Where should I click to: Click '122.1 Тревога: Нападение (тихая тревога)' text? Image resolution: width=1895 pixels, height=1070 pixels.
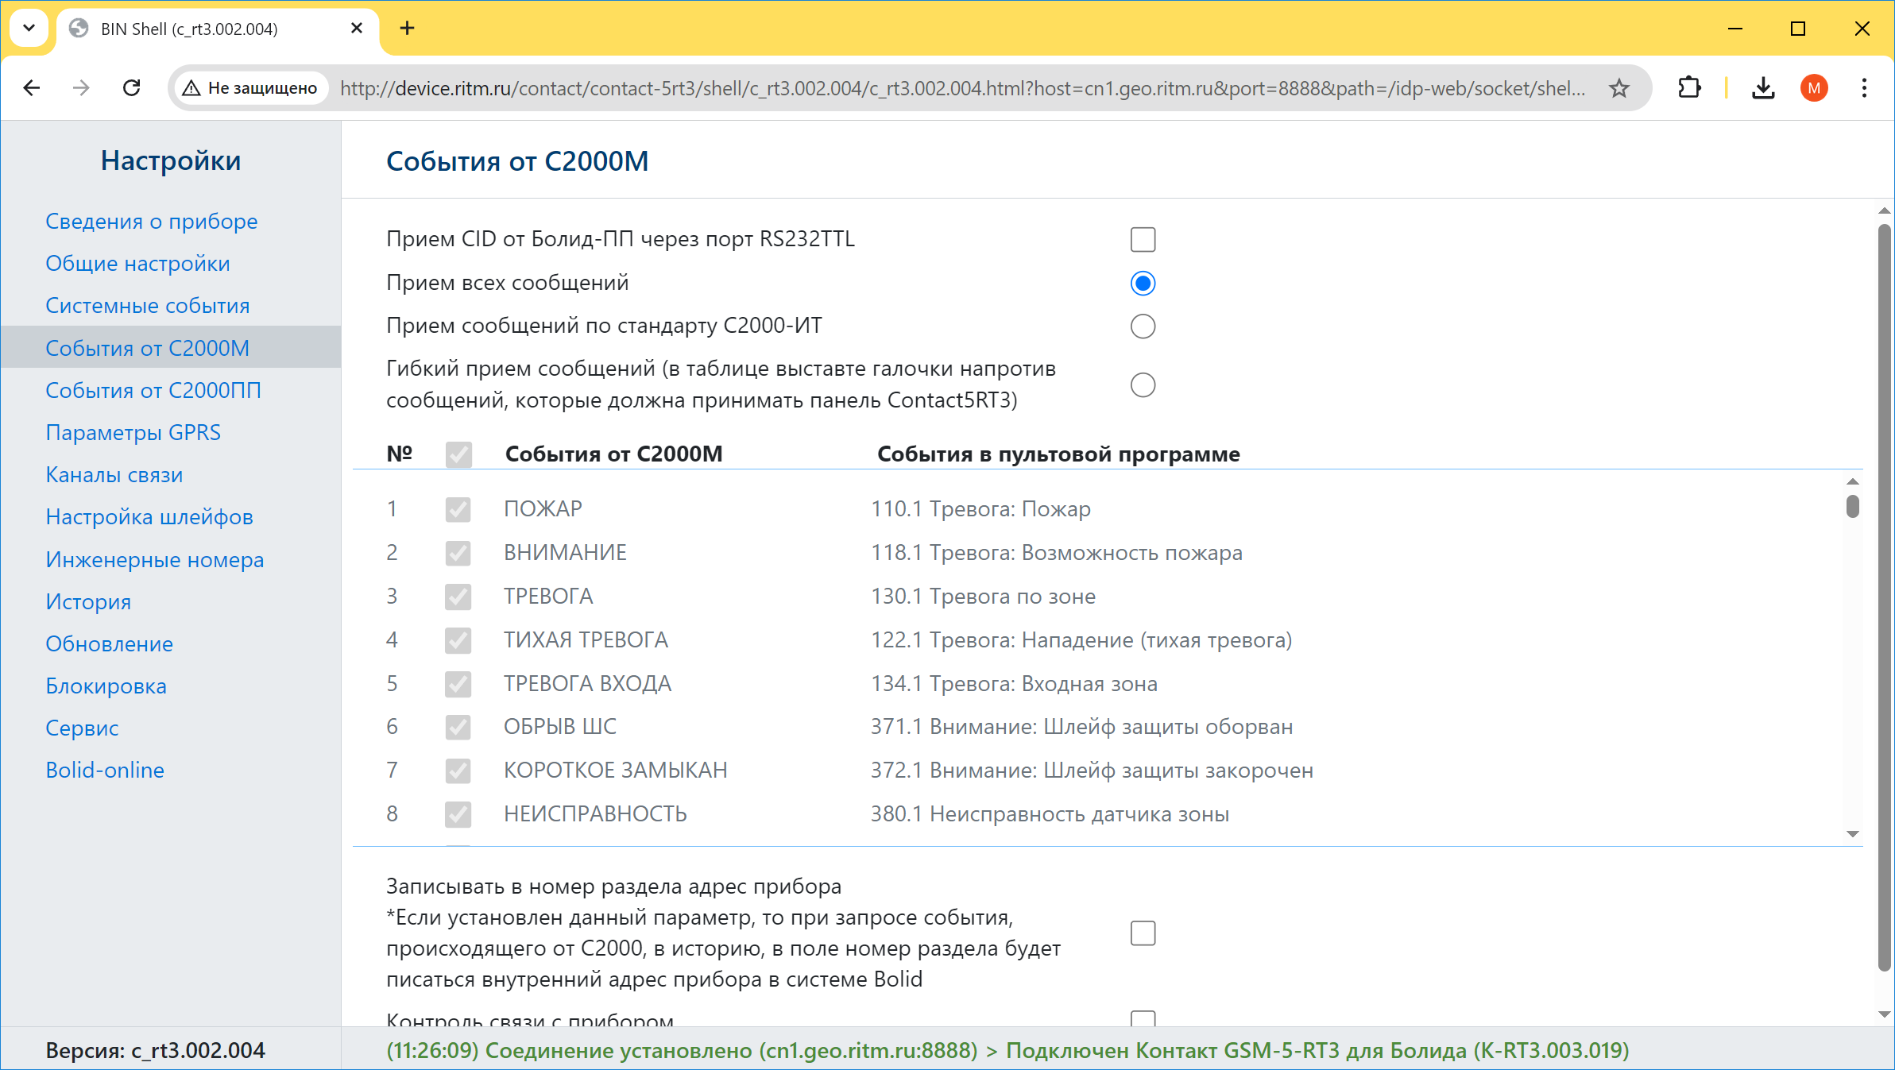click(x=1081, y=639)
